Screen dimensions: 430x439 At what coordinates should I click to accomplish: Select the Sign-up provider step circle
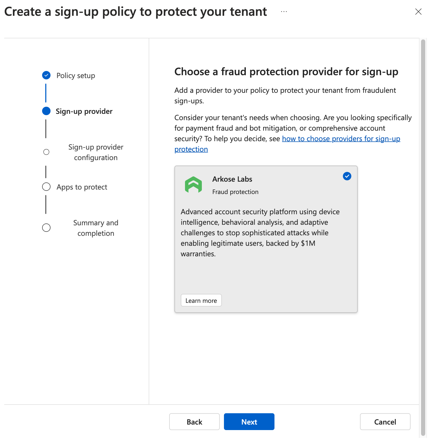[46, 111]
